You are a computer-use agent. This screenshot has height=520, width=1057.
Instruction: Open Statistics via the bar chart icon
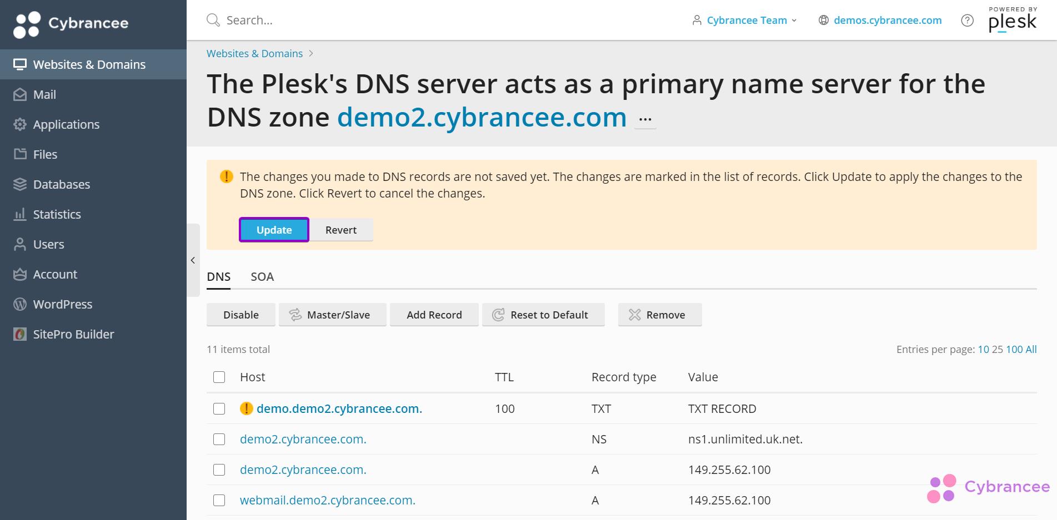pos(19,214)
